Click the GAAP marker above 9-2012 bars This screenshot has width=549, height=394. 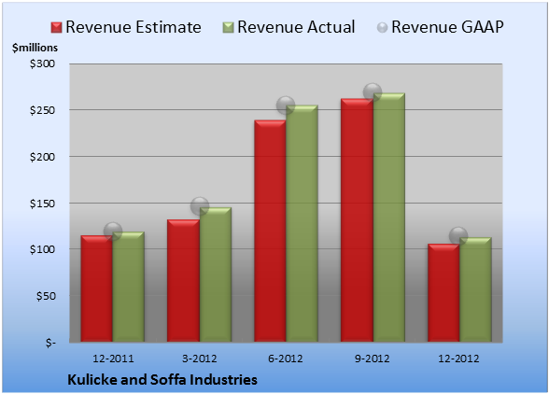click(x=373, y=92)
